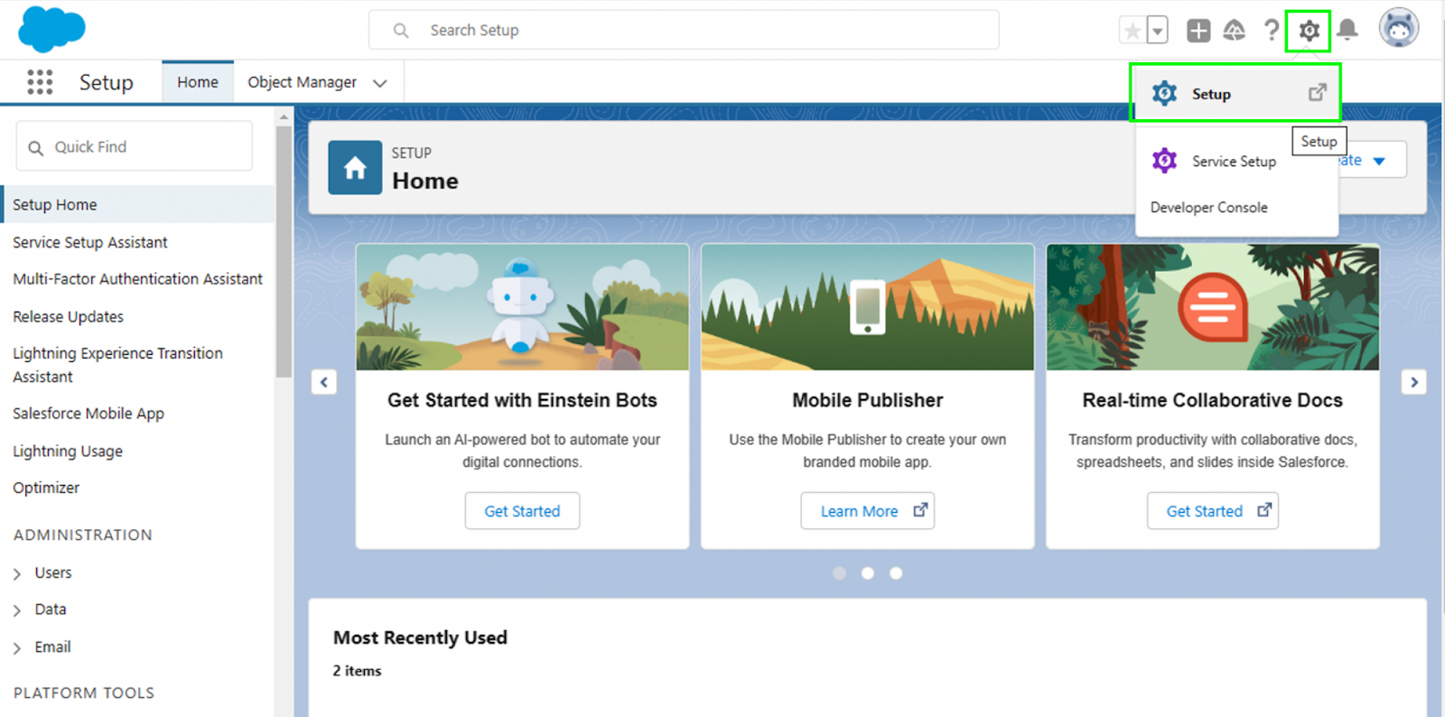This screenshot has height=717, width=1445.
Task: Open the user profile avatar
Action: (x=1399, y=28)
